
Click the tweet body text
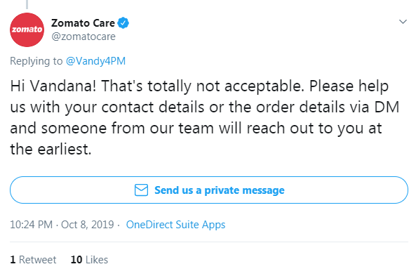205,117
